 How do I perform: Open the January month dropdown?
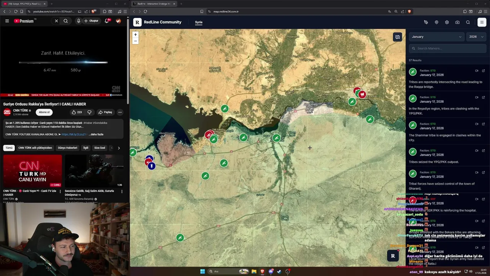click(437, 37)
